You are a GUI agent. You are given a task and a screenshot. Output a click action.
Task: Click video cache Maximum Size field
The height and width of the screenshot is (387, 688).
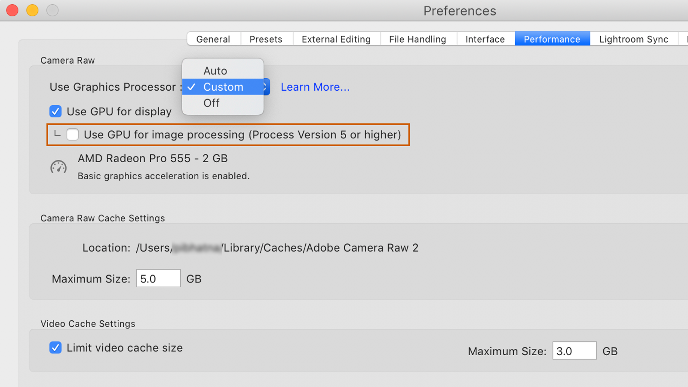tap(574, 351)
